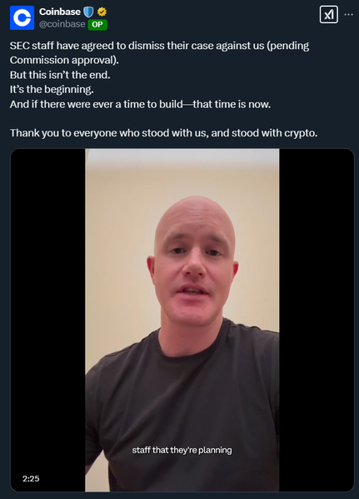Click the blue shield badge beside Coinbase
This screenshot has width=359, height=499.
(x=88, y=12)
